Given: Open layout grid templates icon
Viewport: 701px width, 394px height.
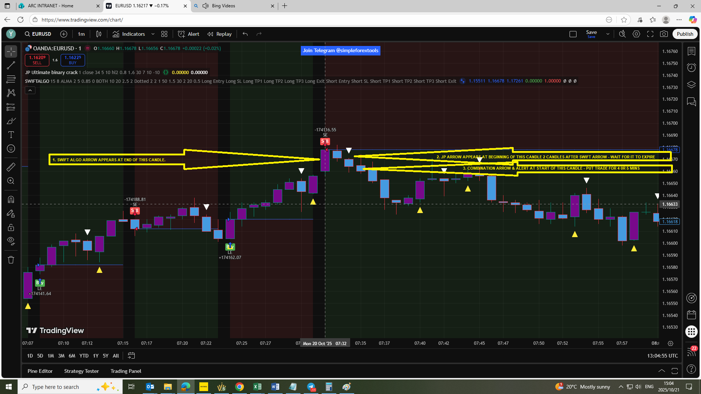Looking at the screenshot, I should pyautogui.click(x=164, y=34).
